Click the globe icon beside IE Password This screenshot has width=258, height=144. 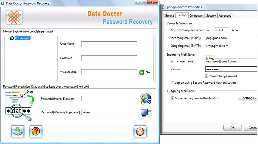(12, 38)
